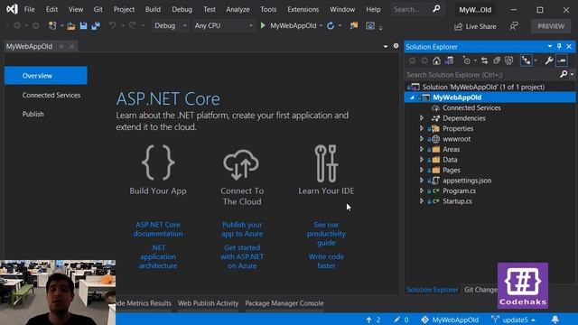Toggle auto-hide pin on Solution Explorer
The height and width of the screenshot is (325, 578).
tap(559, 46)
